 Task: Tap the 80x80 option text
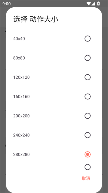19,58
